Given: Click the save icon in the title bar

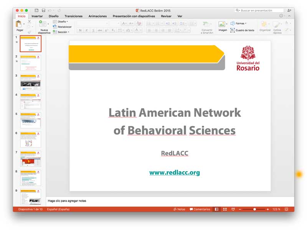Looking at the screenshot, I should click(x=43, y=10).
